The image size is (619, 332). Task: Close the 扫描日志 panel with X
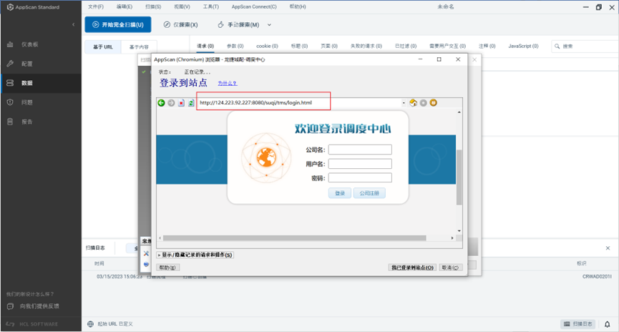point(608,248)
